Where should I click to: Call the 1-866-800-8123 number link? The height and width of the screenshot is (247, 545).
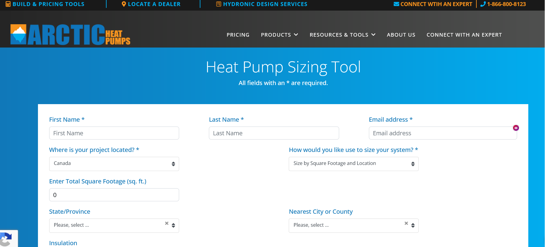tap(506, 4)
